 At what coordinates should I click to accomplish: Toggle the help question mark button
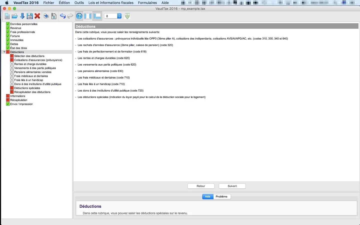79,16
